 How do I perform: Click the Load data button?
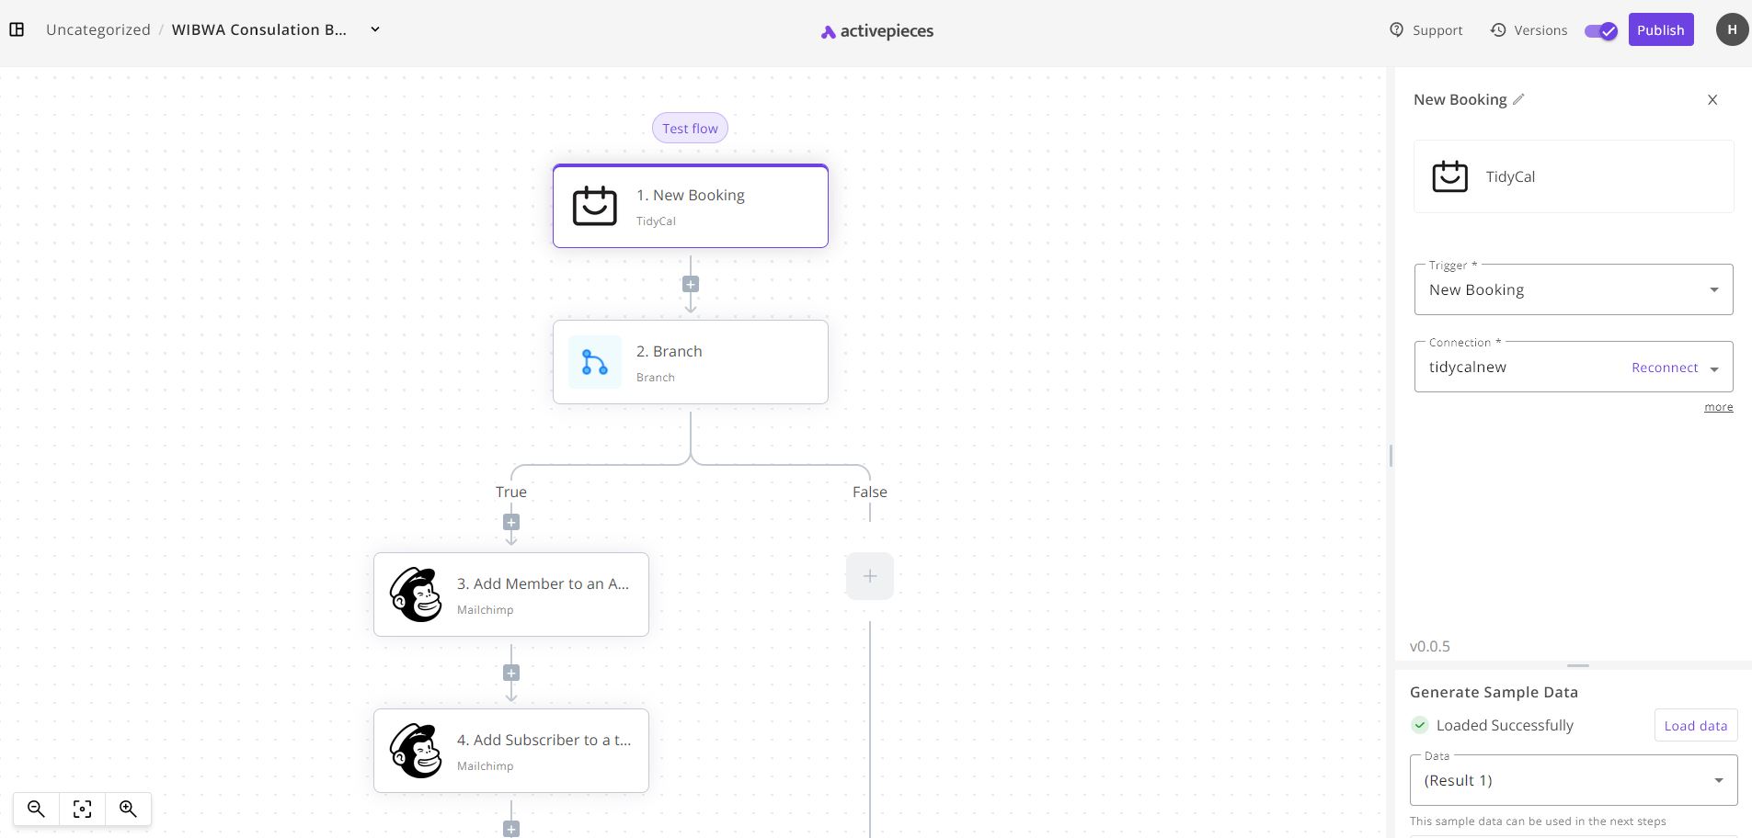[1695, 726]
